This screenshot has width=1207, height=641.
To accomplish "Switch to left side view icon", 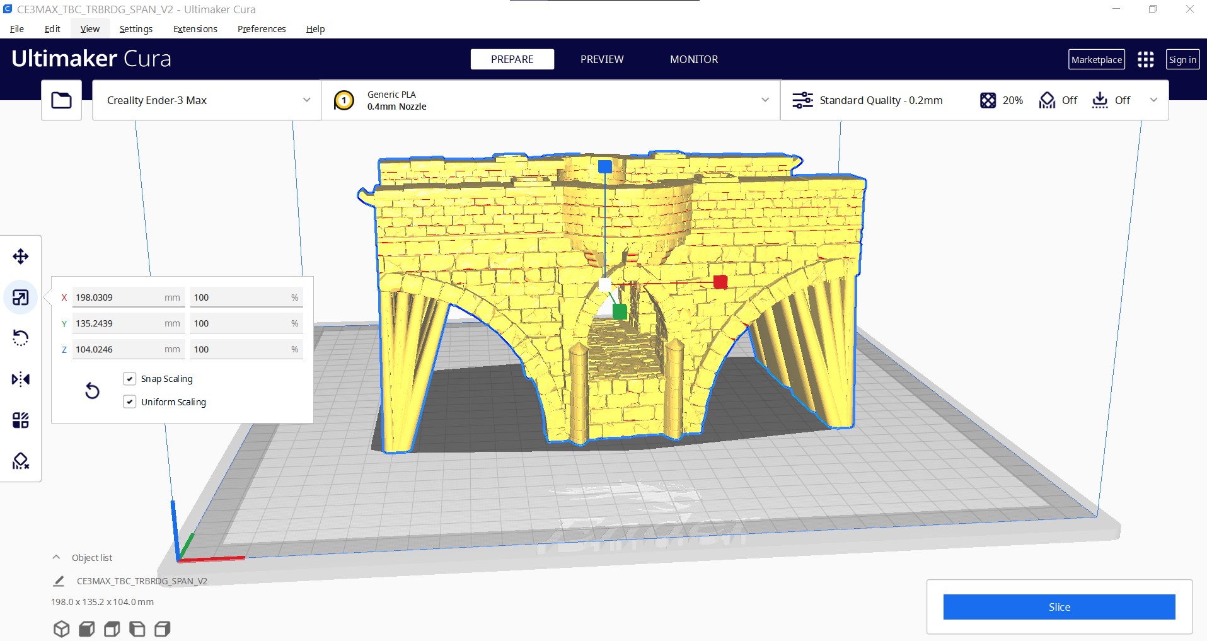I will click(137, 628).
